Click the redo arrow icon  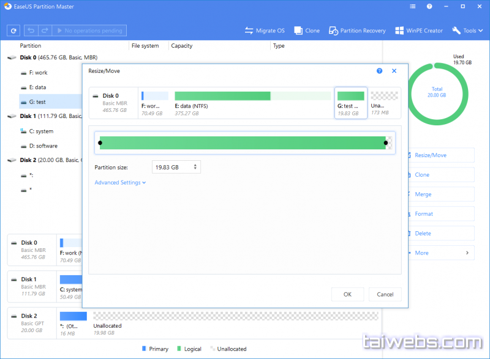[44, 31]
